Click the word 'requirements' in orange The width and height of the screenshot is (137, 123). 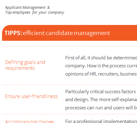click(20, 68)
